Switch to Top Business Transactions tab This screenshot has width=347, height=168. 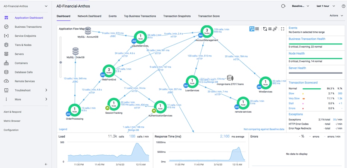click(x=140, y=16)
